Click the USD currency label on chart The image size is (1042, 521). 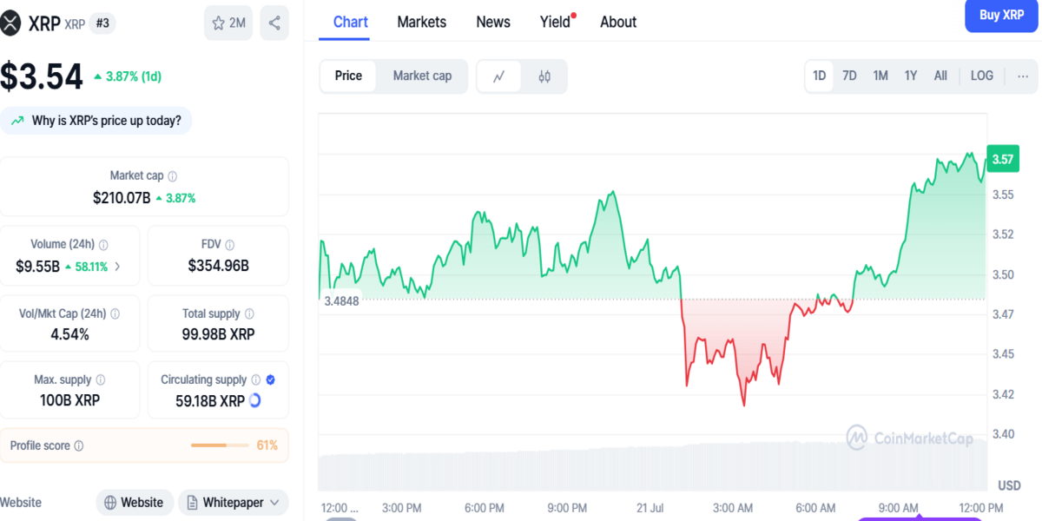(x=1009, y=485)
